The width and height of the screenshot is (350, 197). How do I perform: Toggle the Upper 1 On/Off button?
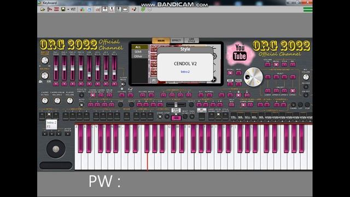pos(293,91)
